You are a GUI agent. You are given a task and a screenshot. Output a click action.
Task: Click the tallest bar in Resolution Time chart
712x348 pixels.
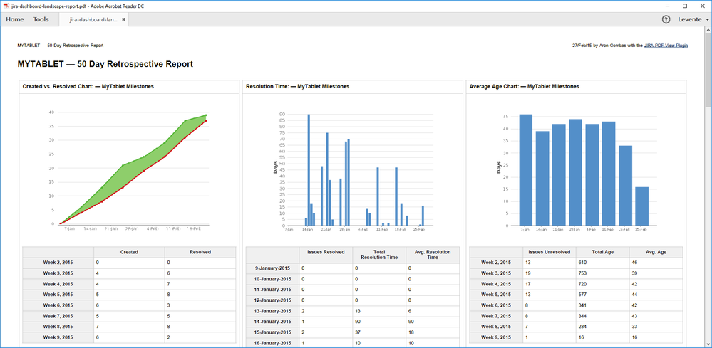pos(309,170)
